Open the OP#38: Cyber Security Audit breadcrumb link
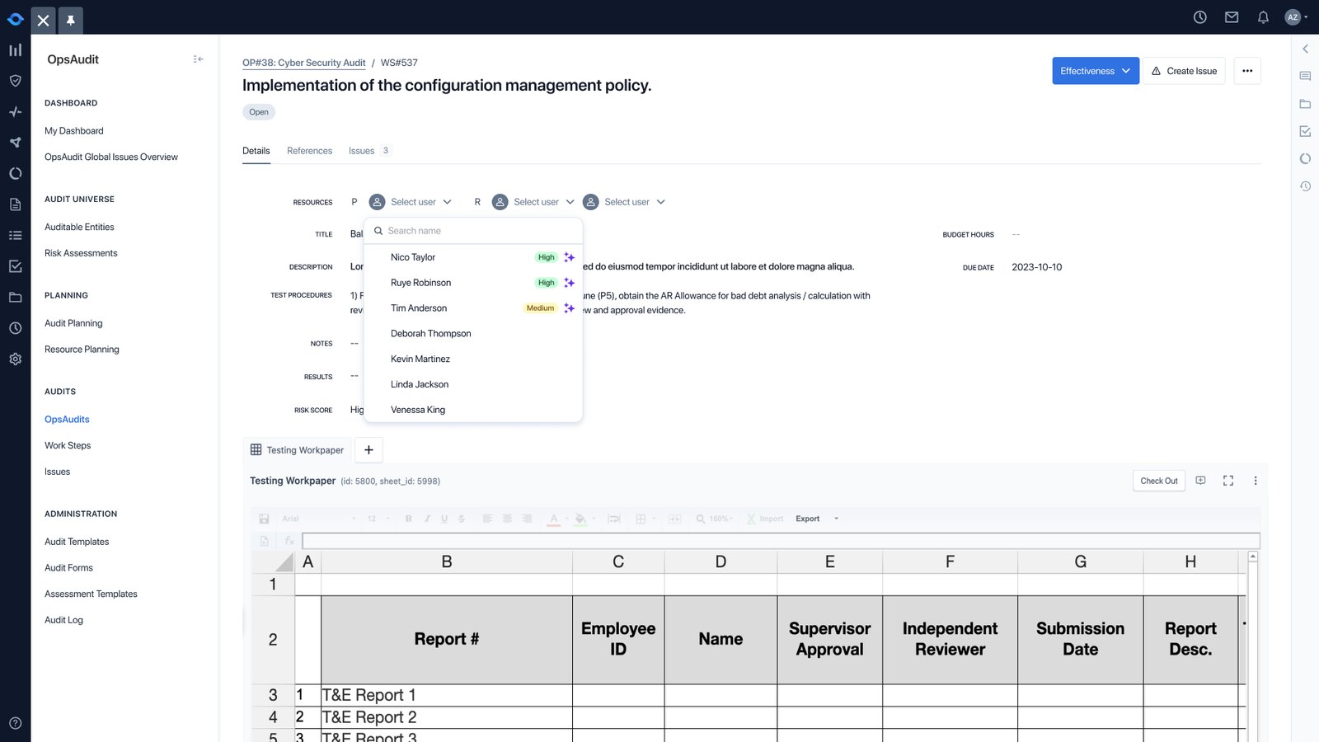This screenshot has height=742, width=1319. pyautogui.click(x=303, y=63)
